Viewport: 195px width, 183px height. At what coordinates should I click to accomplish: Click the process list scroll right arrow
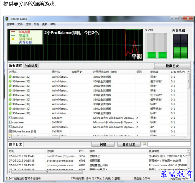(185, 138)
